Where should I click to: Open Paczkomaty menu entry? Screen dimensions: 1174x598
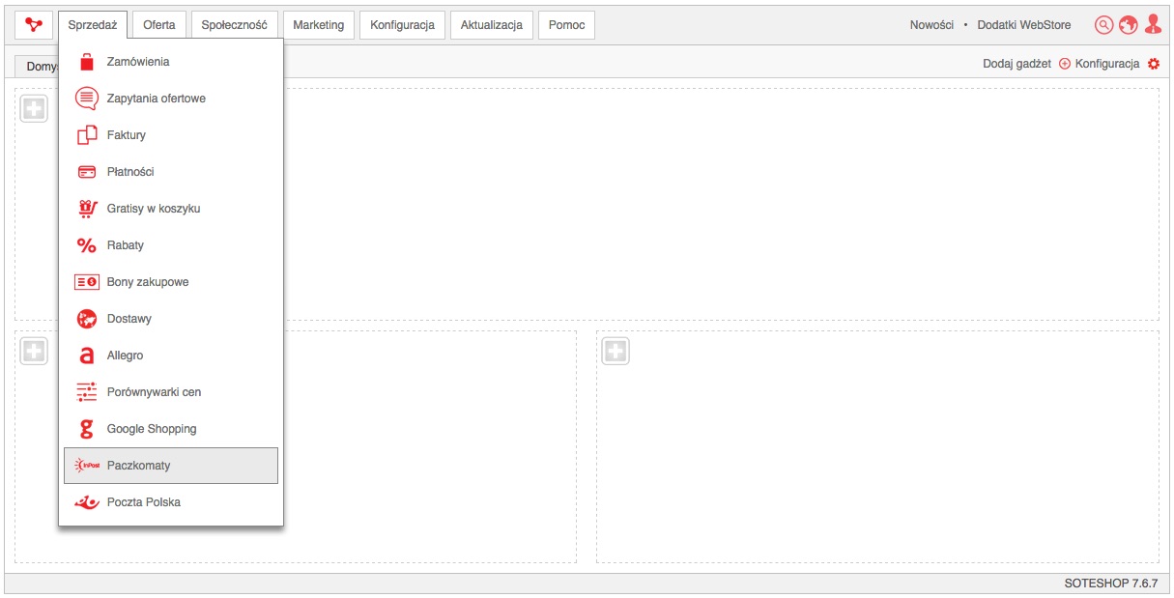point(171,466)
